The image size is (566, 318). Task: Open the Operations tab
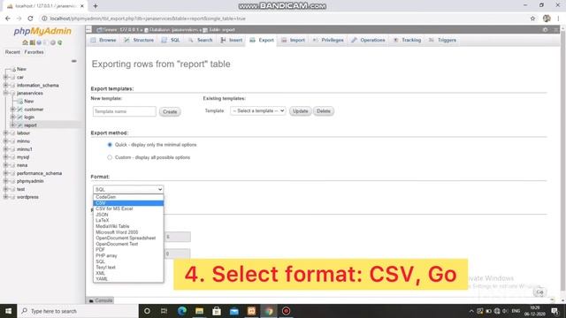tap(369, 40)
